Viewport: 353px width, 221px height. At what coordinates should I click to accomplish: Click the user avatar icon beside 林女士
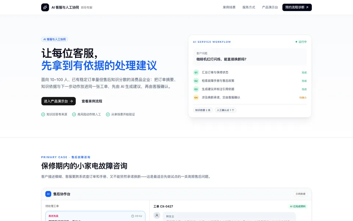click(157, 215)
